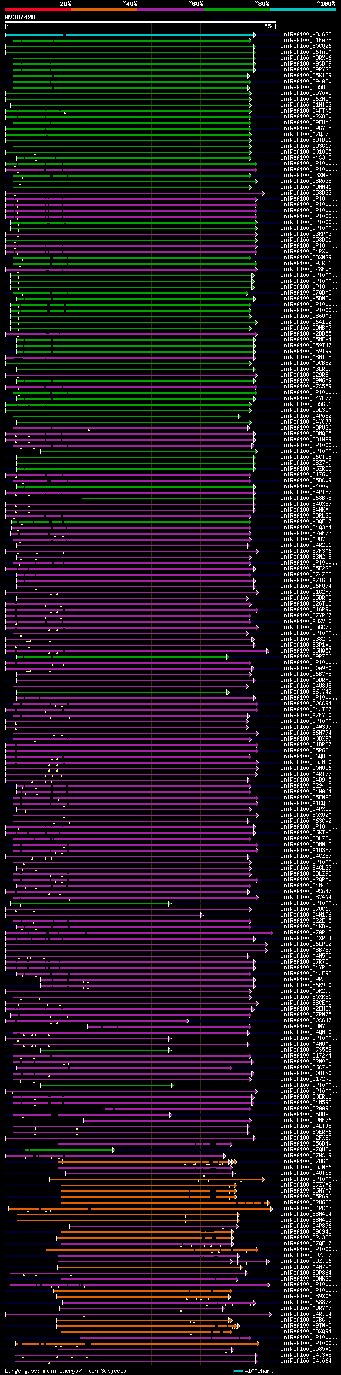
Task: Open hit UniRef100_A9SDT9
Action: coord(306,64)
